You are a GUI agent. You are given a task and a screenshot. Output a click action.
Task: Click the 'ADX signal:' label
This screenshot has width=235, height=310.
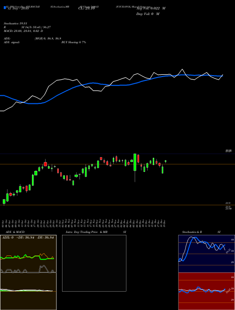tap(12, 42)
